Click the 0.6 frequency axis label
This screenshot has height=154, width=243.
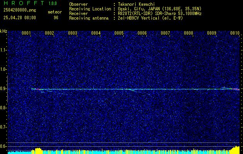click(x=3, y=146)
